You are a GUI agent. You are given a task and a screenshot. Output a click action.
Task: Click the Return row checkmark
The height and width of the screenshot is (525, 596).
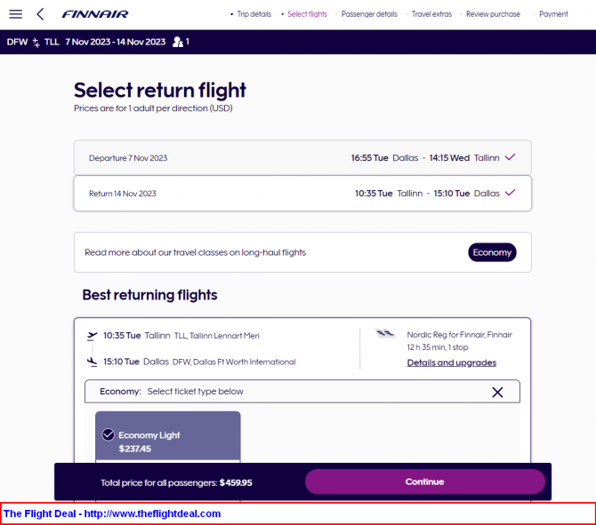click(x=510, y=193)
